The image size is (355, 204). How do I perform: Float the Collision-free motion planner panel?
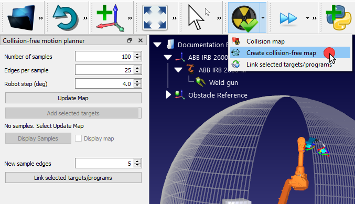[x=130, y=40]
